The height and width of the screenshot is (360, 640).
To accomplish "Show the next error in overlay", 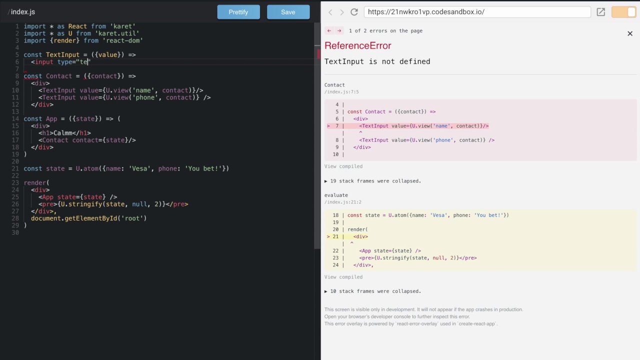I will click(339, 31).
